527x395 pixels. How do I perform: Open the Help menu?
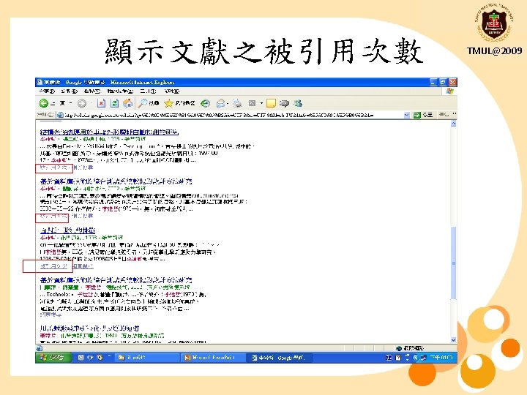[x=171, y=91]
